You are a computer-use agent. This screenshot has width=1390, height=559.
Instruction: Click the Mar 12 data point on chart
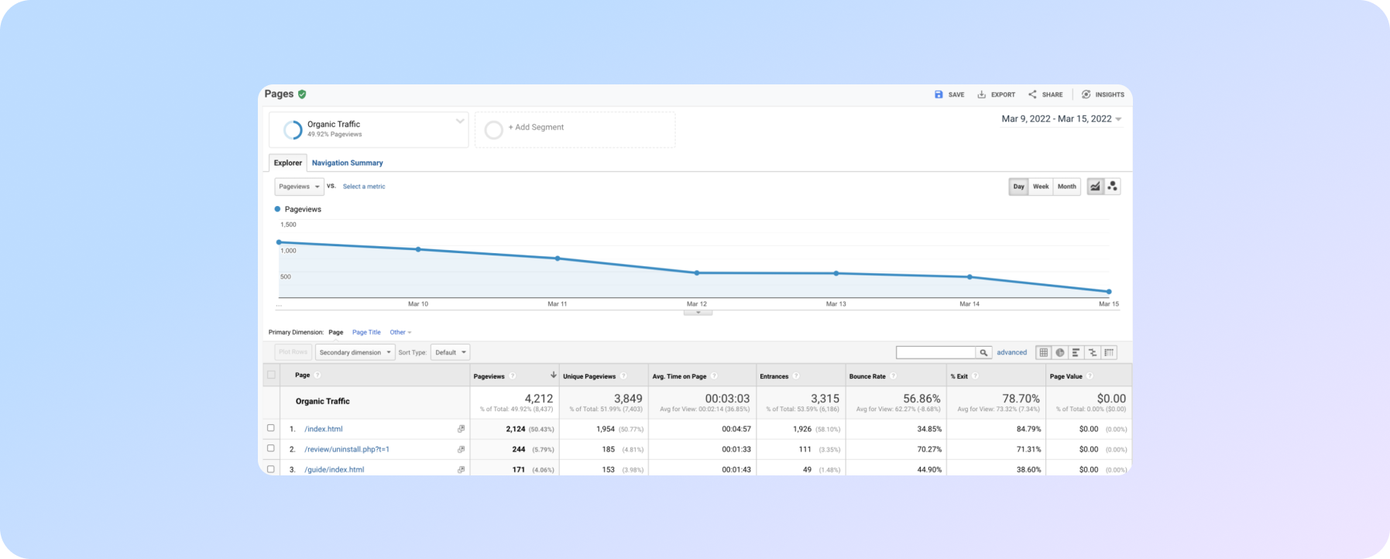click(x=697, y=273)
